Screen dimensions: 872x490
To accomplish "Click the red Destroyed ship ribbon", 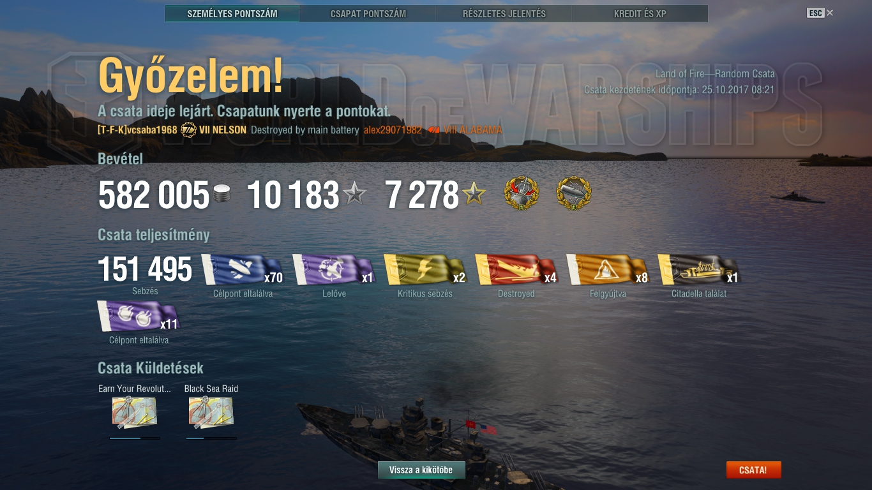I will click(516, 269).
